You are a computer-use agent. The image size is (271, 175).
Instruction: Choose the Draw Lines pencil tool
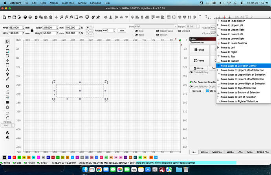point(7,46)
